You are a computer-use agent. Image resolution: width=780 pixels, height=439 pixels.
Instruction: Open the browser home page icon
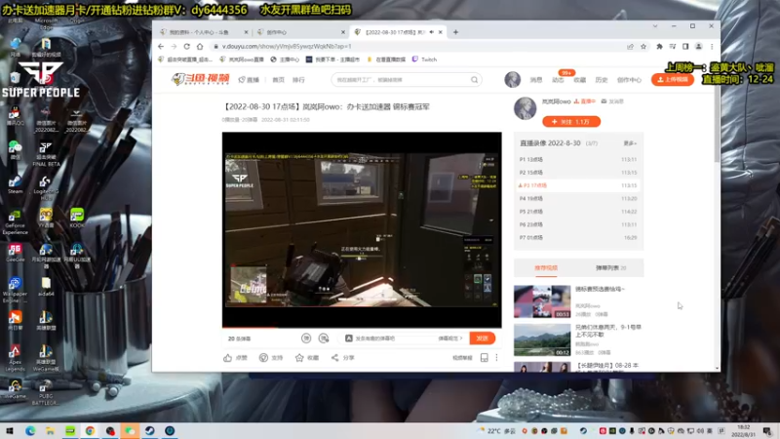[x=200, y=46]
